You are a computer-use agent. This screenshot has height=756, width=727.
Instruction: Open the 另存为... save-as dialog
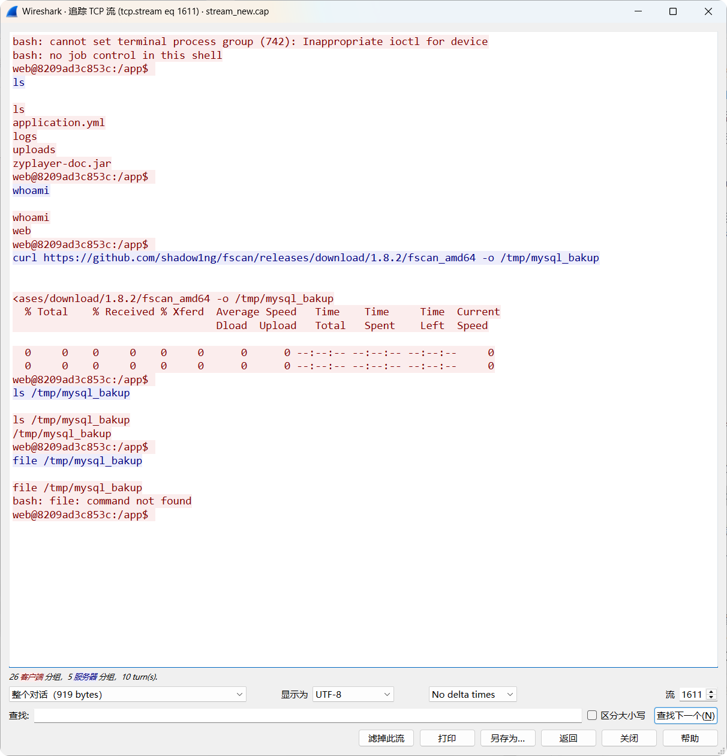507,738
